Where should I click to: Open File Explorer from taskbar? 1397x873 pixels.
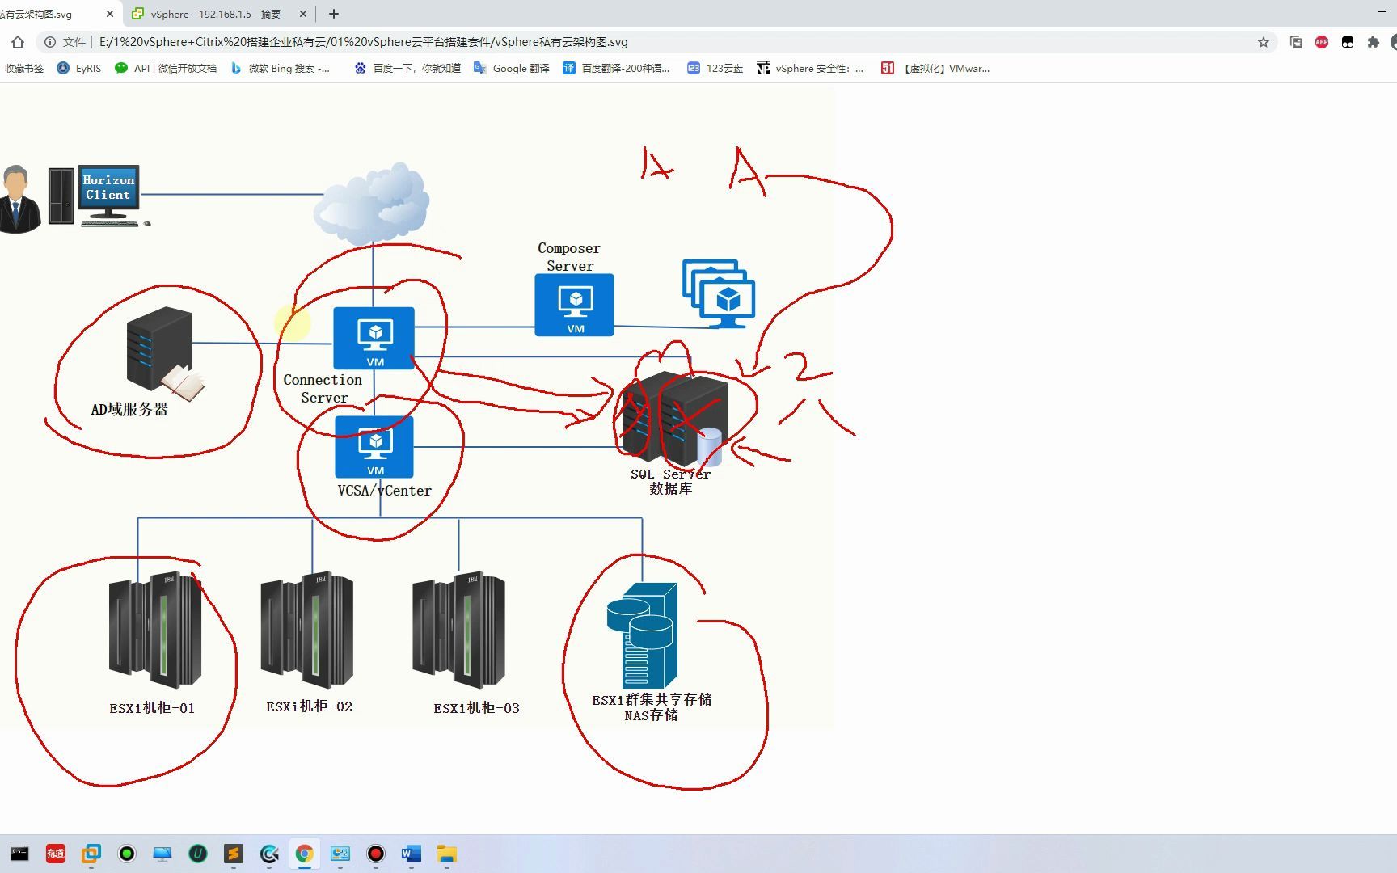(447, 854)
